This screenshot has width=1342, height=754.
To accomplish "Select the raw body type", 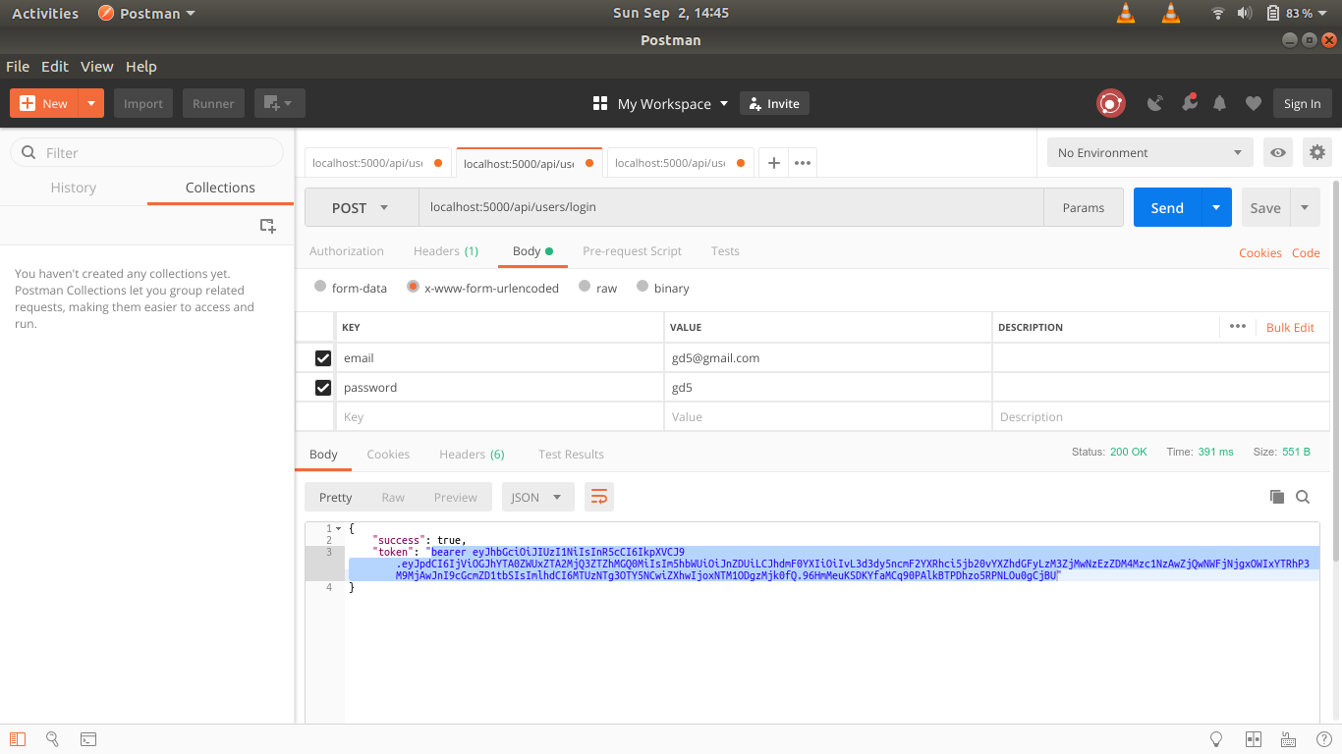I will tap(585, 287).
